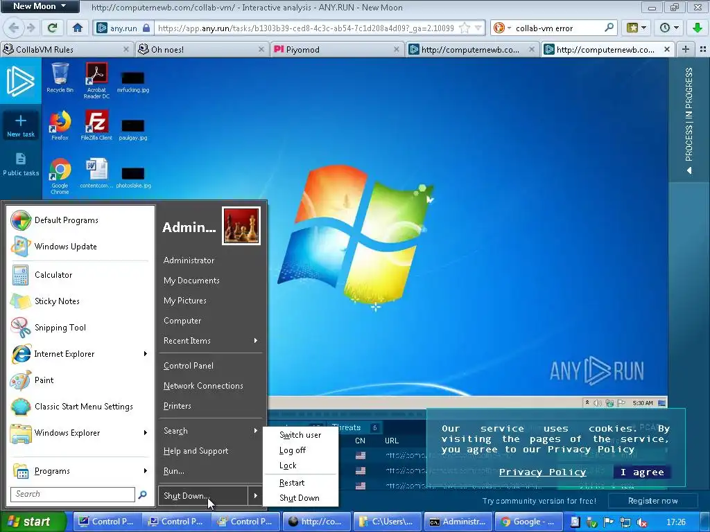The height and width of the screenshot is (532, 710).
Task: Expand Internet Explorer submenu arrow
Action: (146, 354)
